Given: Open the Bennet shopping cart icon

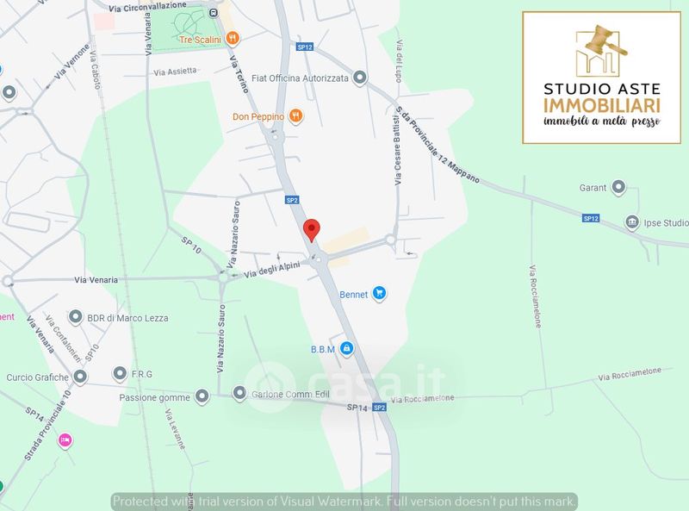Looking at the screenshot, I should (x=379, y=293).
